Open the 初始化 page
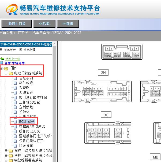This screenshot has height=162, width=161. (x=24, y=112)
